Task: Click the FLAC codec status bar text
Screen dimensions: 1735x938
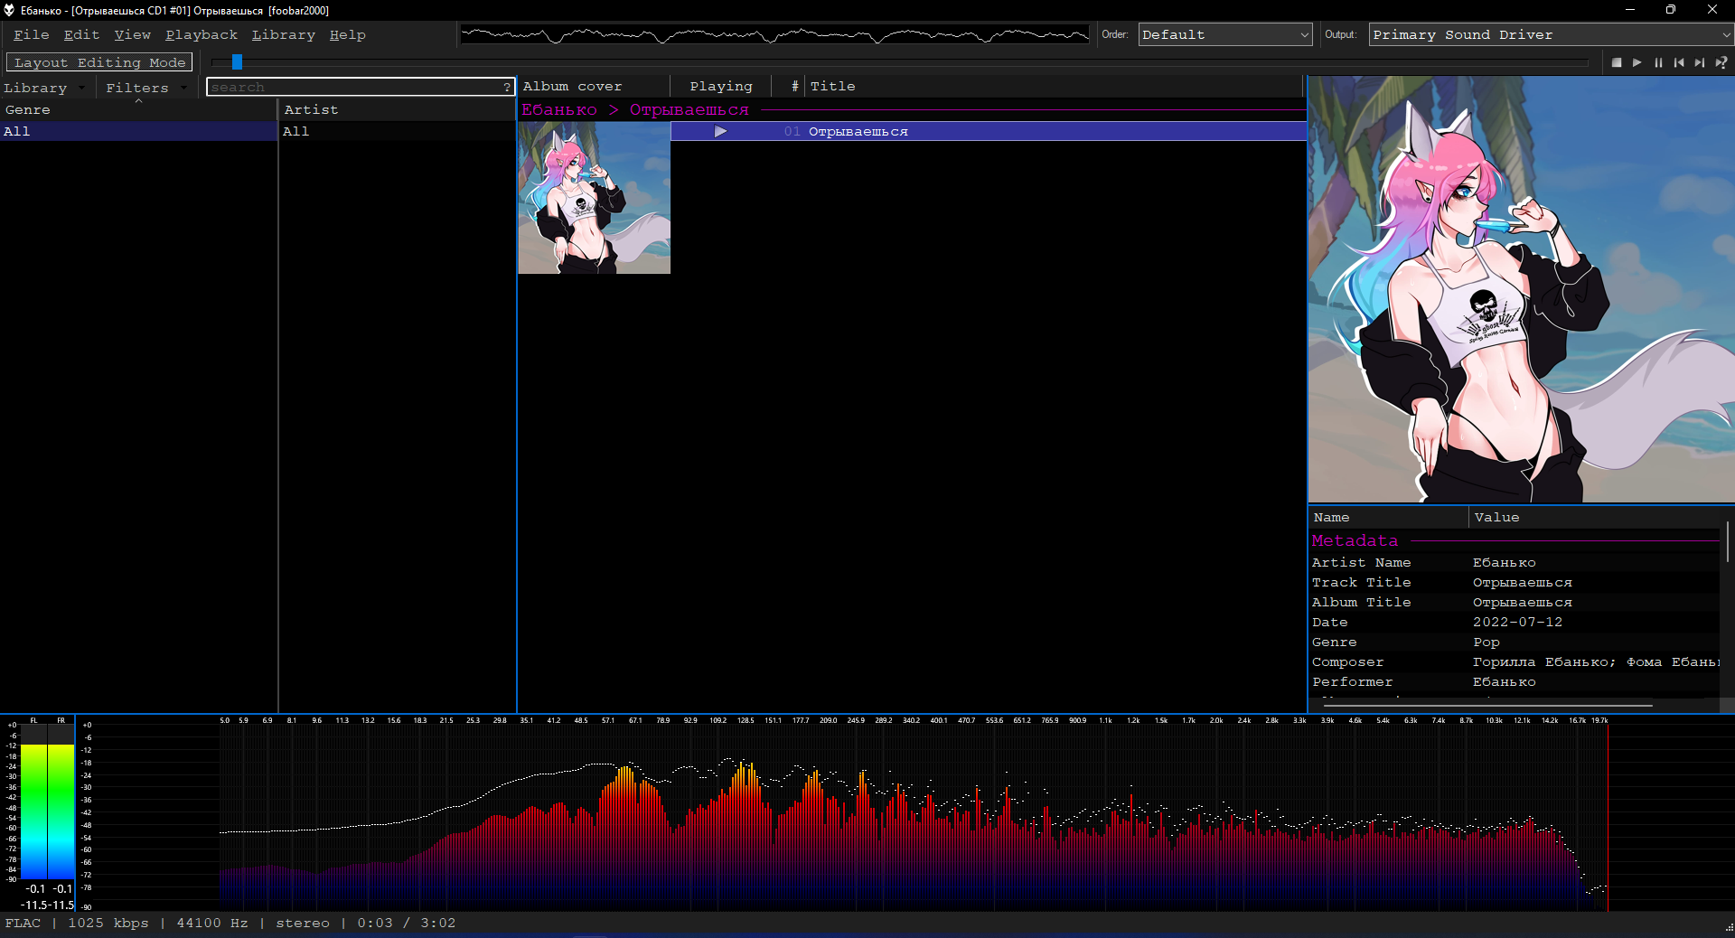Action: pos(23,924)
